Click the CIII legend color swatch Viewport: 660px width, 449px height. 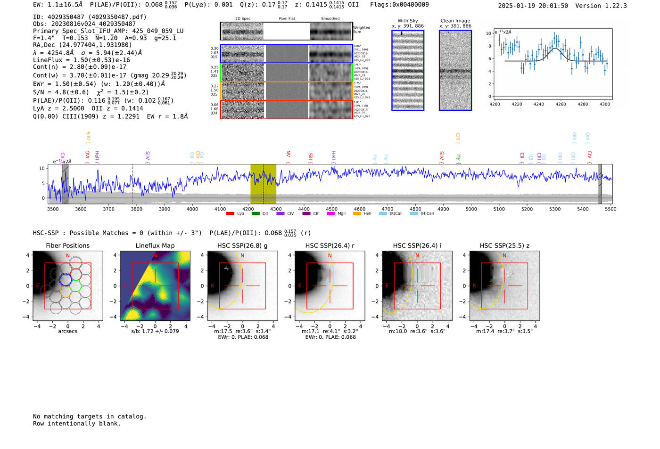tap(306, 213)
